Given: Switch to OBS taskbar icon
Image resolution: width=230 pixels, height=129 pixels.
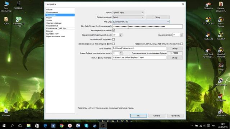Looking at the screenshot, I should tap(103, 126).
